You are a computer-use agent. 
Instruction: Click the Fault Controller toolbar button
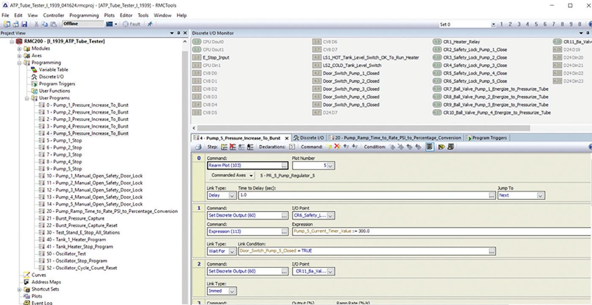pyautogui.click(x=132, y=24)
